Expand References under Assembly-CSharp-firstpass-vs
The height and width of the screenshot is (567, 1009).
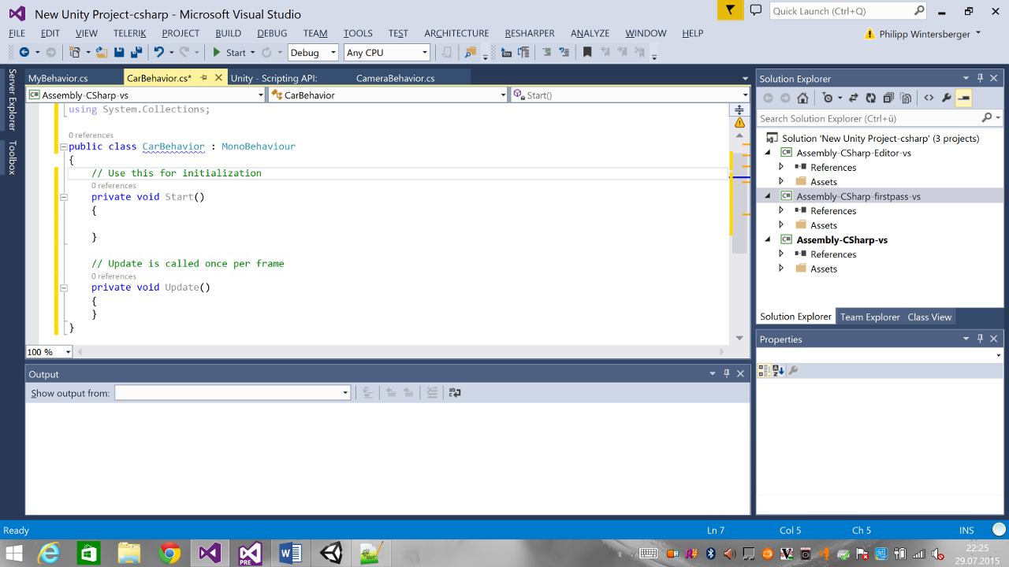pyautogui.click(x=781, y=210)
